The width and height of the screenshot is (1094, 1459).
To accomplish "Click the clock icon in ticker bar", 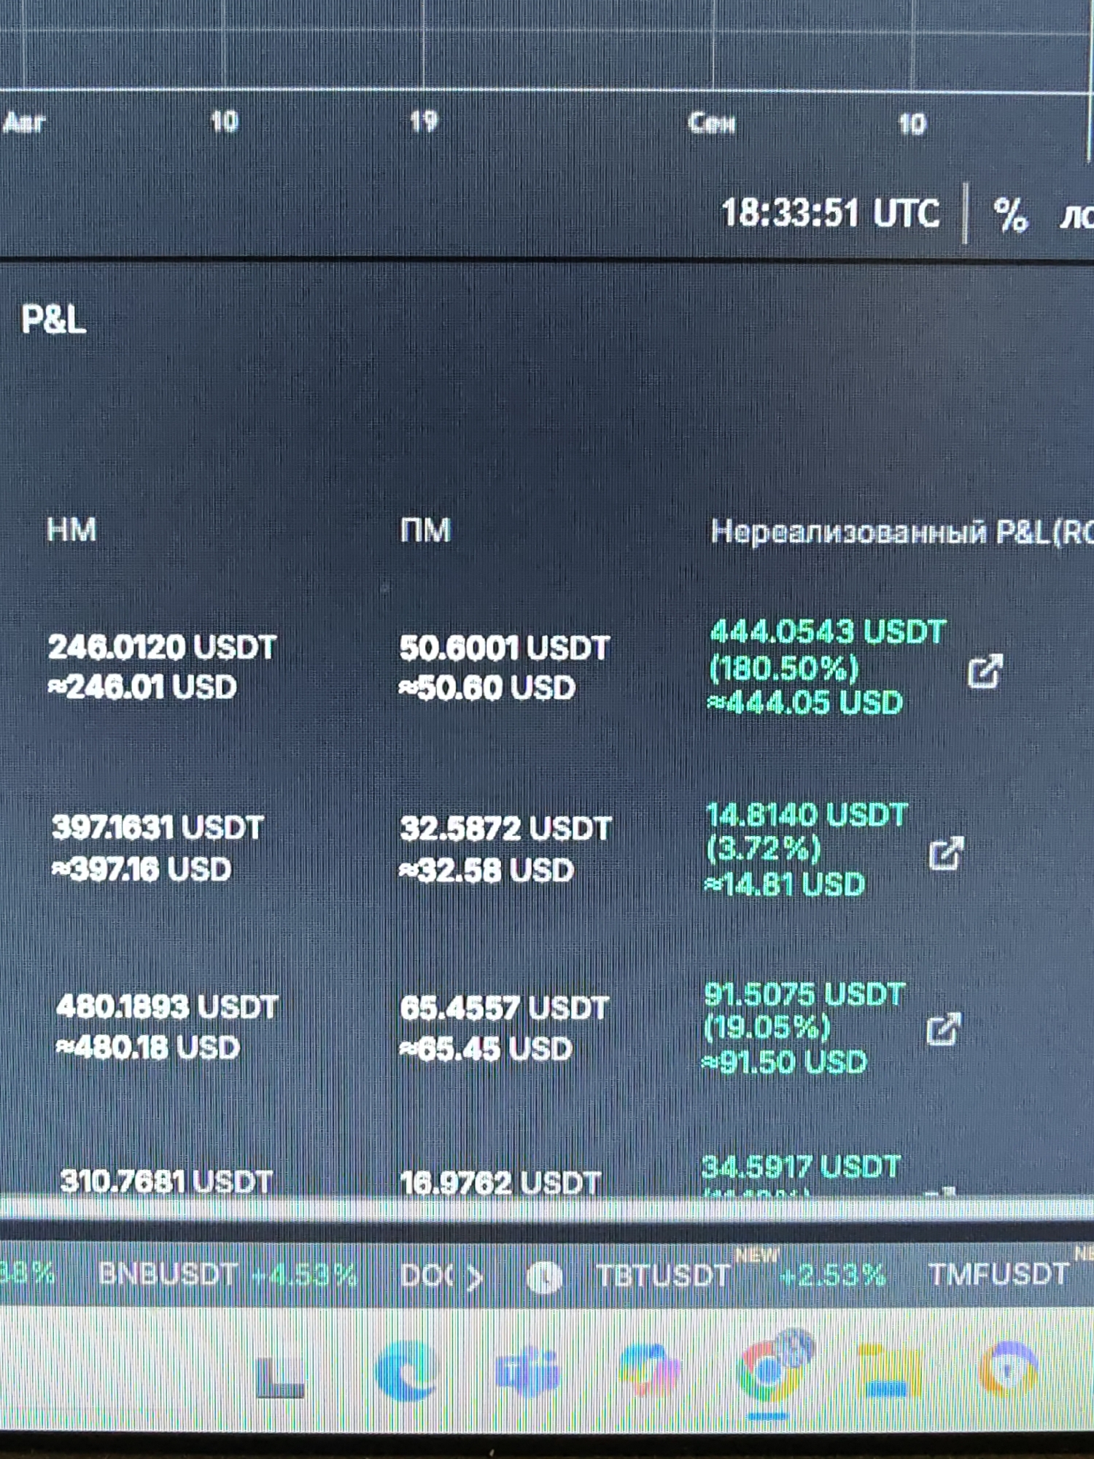I will [x=544, y=1277].
